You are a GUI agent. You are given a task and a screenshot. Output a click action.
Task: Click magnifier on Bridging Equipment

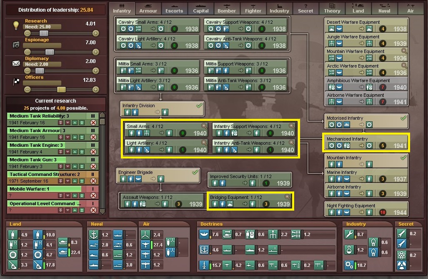(x=288, y=197)
